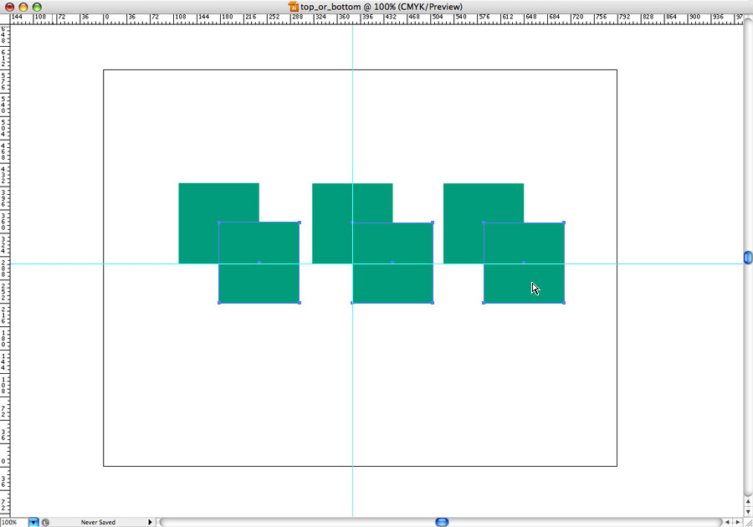Click the Version Cue status icon beside zoom
Screen dimensions: 753x527
coord(45,522)
